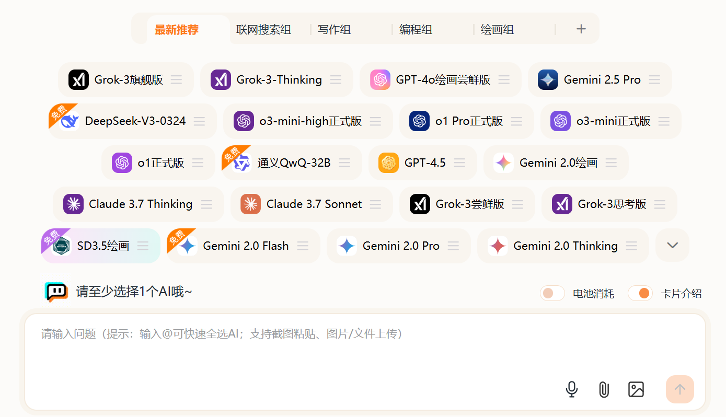Upload an image with the picture icon
The image size is (726, 417).
click(636, 389)
